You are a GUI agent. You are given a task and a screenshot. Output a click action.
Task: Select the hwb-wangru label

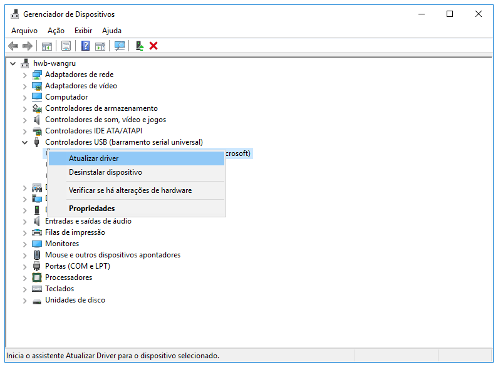pyautogui.click(x=54, y=63)
